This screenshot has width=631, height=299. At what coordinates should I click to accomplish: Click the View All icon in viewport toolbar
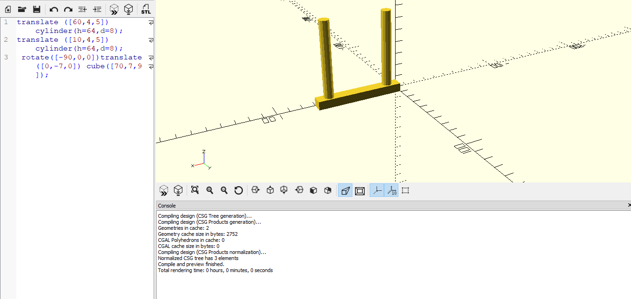(x=195, y=190)
